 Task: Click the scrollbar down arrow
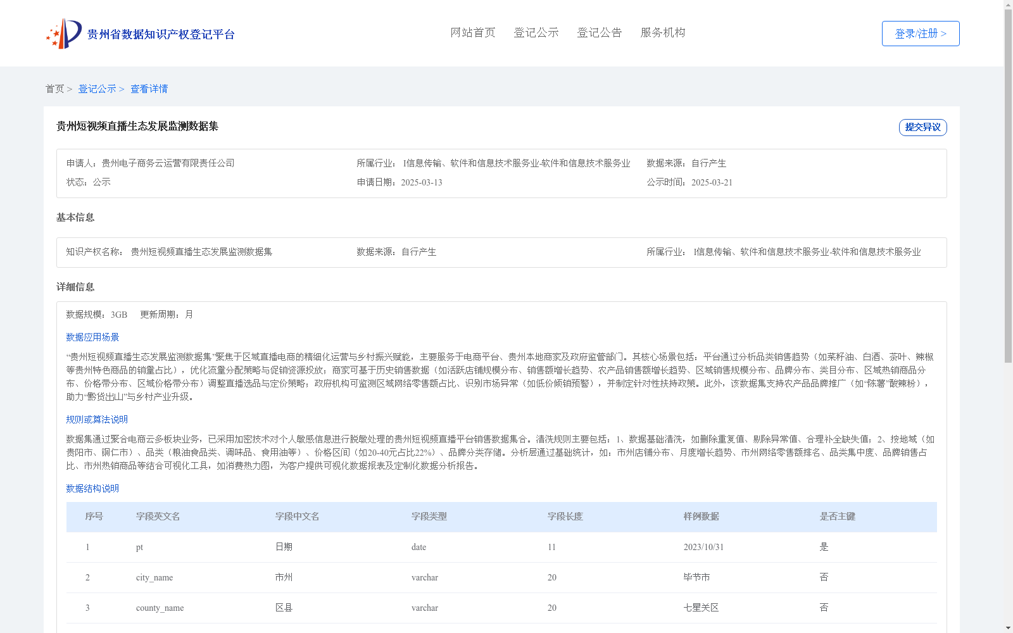tap(1008, 628)
